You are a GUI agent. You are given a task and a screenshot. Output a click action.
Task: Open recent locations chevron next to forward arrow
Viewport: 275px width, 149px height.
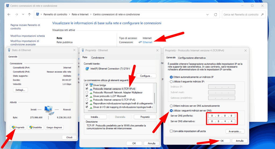click(23, 14)
